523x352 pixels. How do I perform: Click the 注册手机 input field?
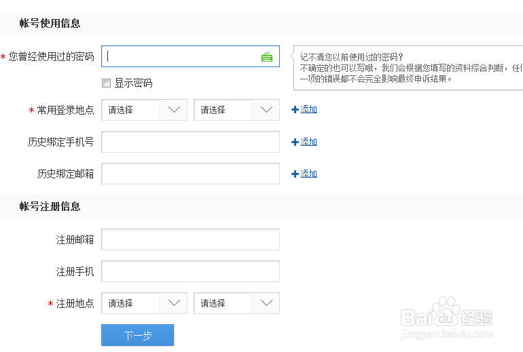[190, 271]
